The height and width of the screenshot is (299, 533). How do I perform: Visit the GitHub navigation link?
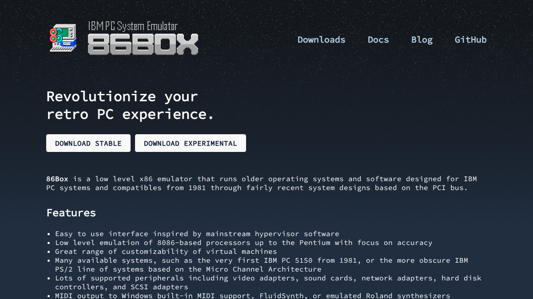[470, 39]
